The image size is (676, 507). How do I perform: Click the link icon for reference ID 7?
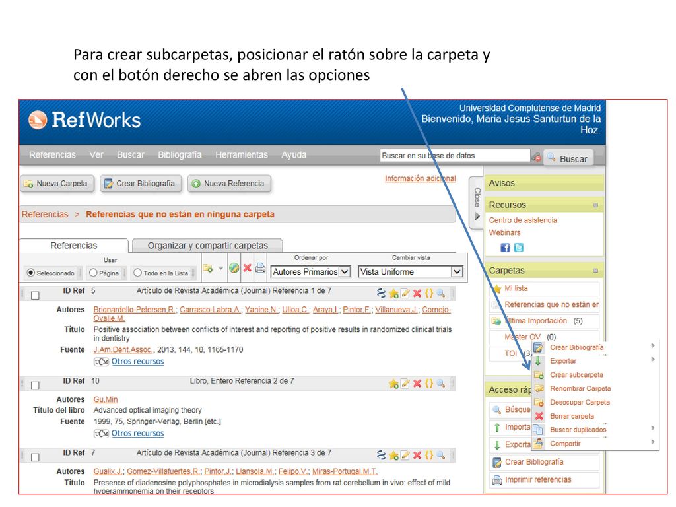click(x=381, y=455)
